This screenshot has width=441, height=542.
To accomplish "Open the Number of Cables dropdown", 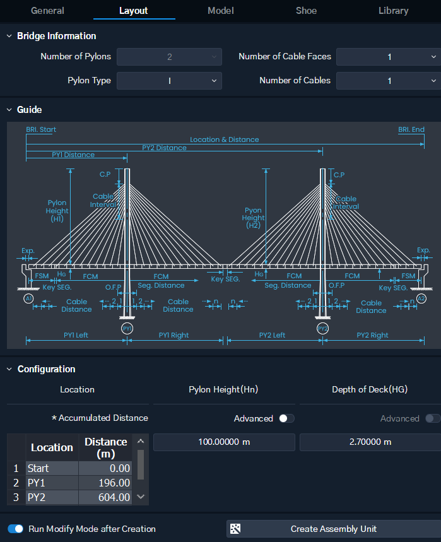I will (388, 81).
